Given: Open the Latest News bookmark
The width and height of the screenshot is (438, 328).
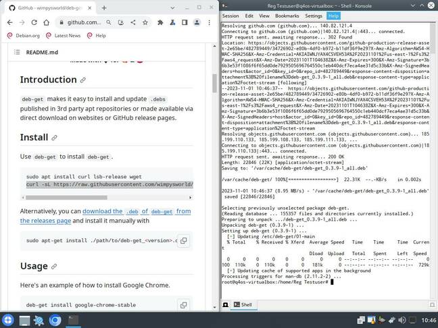Looking at the screenshot, I should [64, 36].
